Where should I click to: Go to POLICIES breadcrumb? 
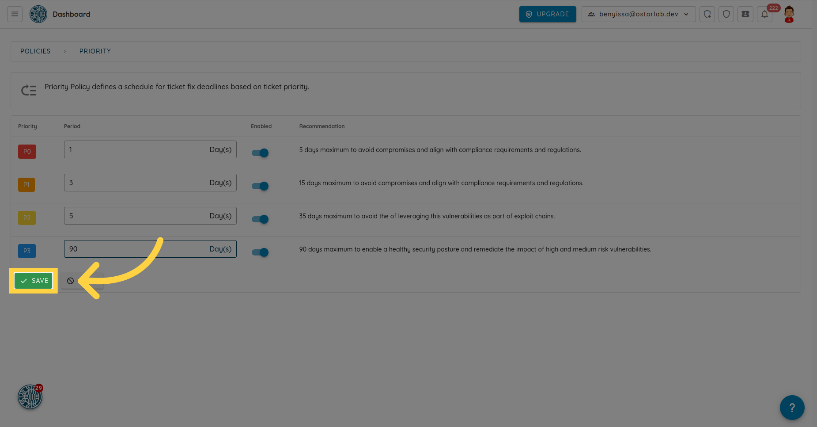pyautogui.click(x=35, y=51)
